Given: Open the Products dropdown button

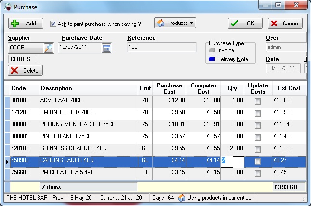Looking at the screenshot, I should coord(175,23).
